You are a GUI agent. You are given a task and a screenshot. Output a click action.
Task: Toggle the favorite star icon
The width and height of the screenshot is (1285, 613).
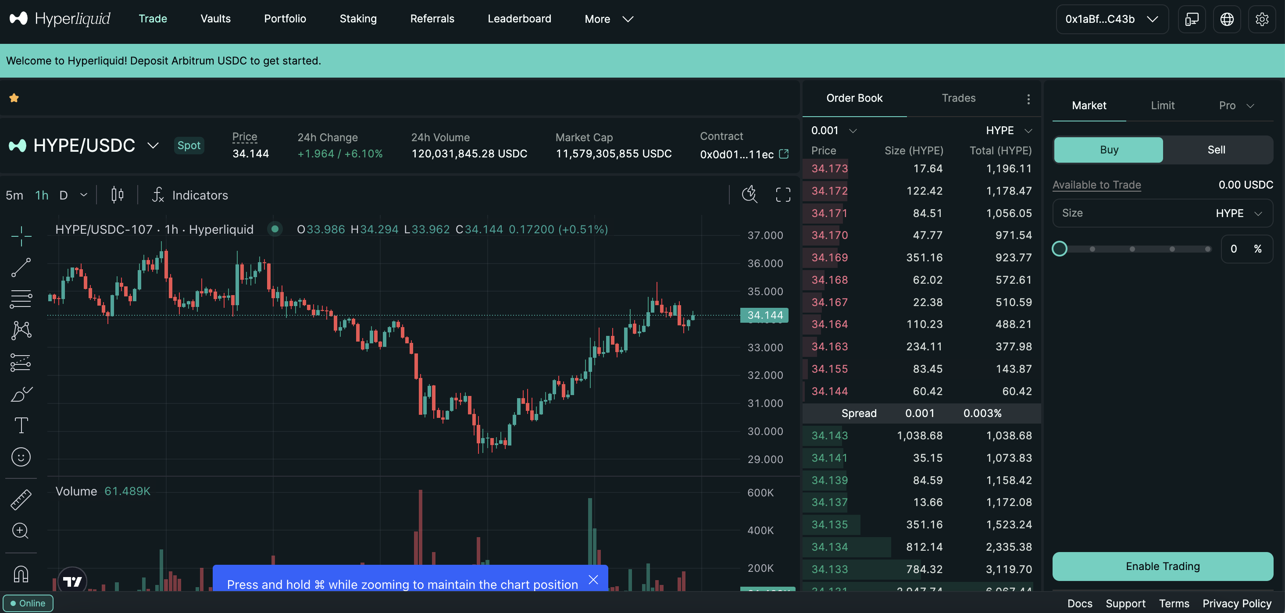pos(14,98)
